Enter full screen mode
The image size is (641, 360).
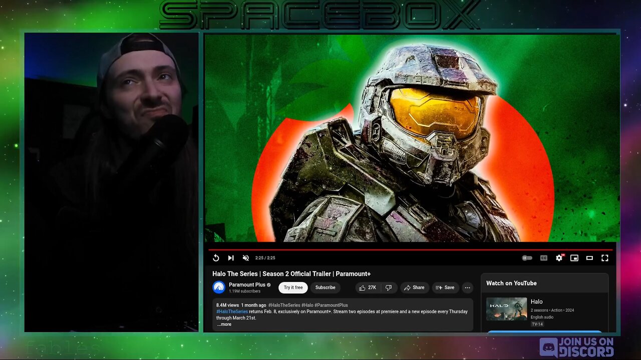tap(605, 258)
